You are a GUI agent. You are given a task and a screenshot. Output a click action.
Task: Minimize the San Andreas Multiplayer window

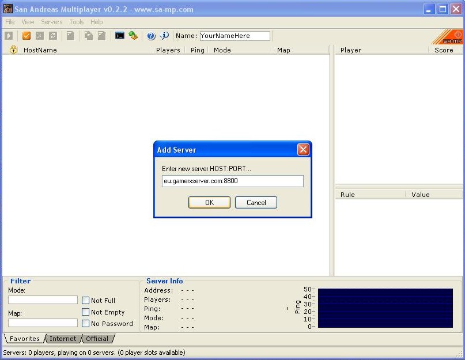(x=429, y=9)
